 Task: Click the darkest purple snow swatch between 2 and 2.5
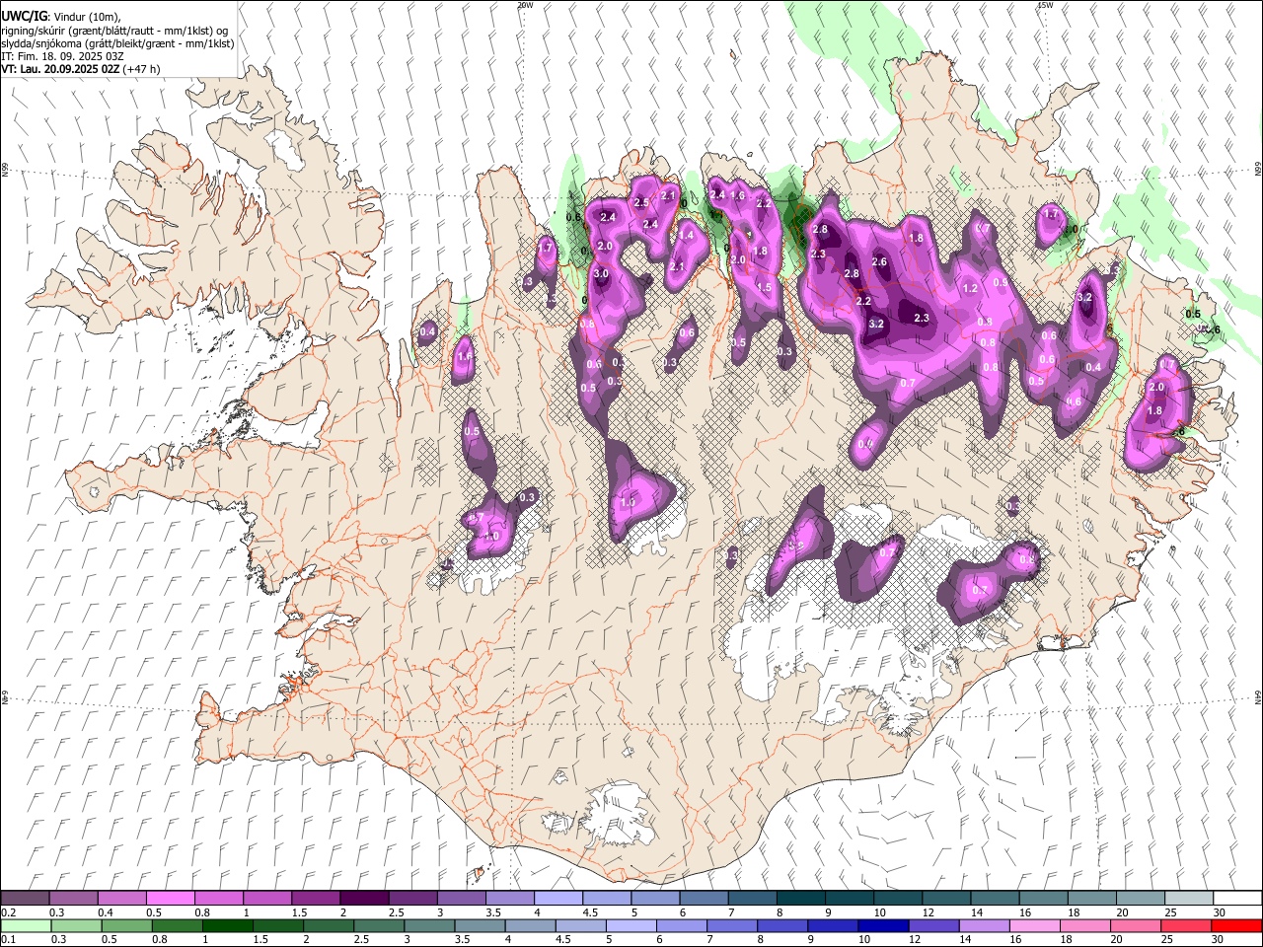click(363, 899)
